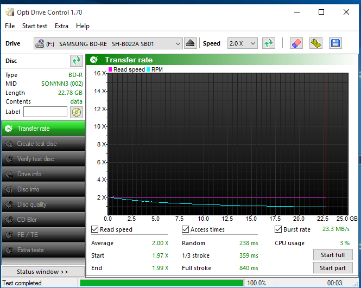
Task: Open the Disc quality panel
Action: pyautogui.click(x=43, y=204)
